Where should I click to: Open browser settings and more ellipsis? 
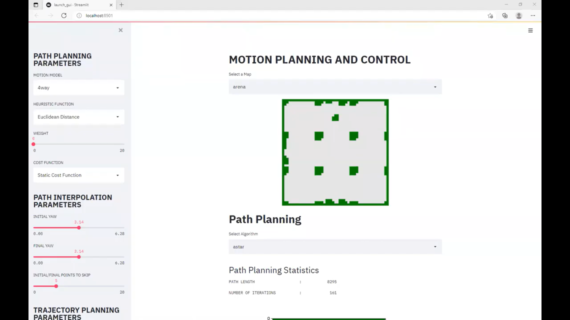[533, 16]
